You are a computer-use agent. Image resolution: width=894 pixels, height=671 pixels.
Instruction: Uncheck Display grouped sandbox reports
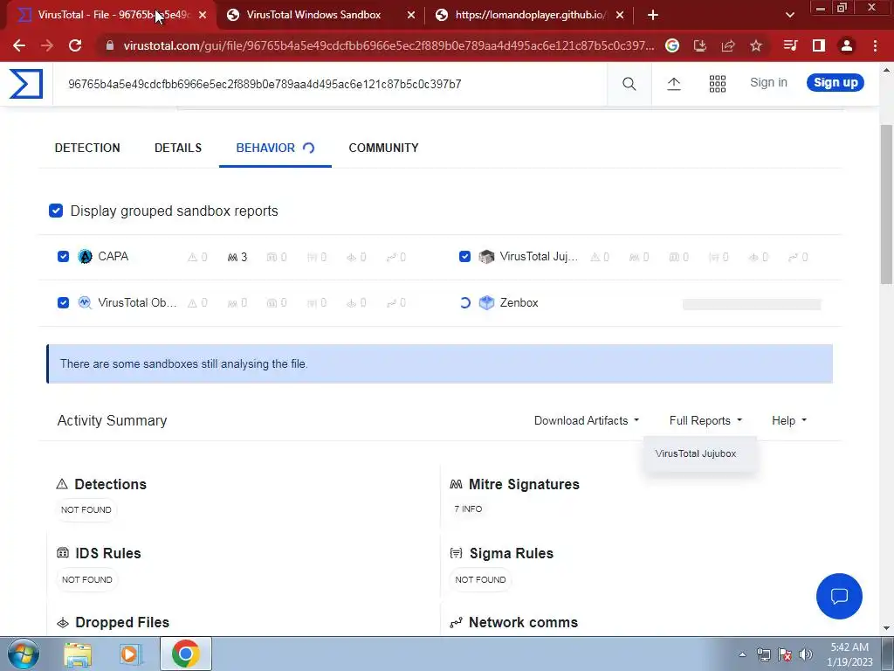(x=56, y=211)
